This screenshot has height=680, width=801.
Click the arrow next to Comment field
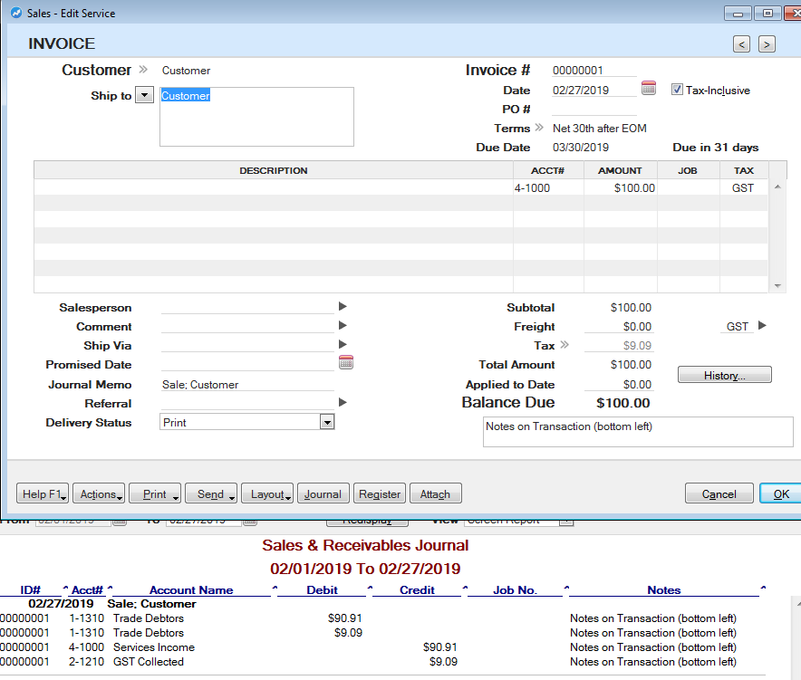343,326
